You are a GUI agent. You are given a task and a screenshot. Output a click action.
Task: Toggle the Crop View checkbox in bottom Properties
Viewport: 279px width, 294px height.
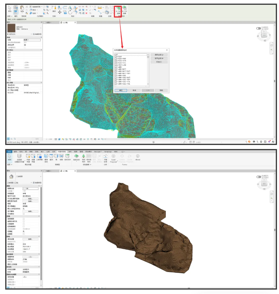click(24, 219)
